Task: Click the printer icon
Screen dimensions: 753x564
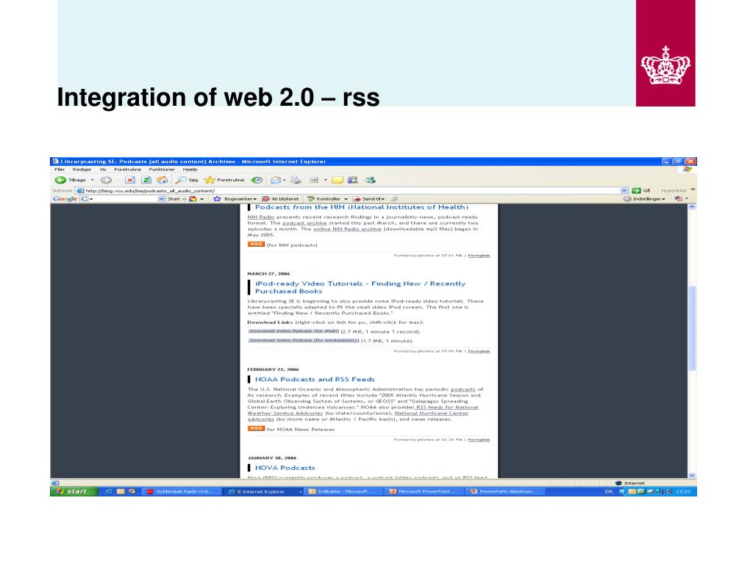Action: [x=296, y=181]
